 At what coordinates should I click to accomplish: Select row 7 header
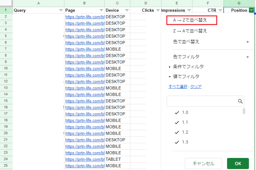[6, 49]
